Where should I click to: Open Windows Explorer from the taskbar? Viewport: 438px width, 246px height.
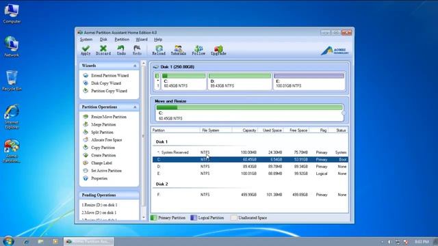41,241
